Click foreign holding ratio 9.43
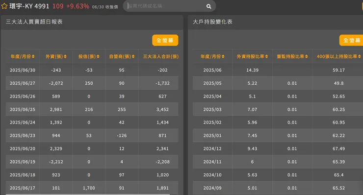 coord(252,149)
